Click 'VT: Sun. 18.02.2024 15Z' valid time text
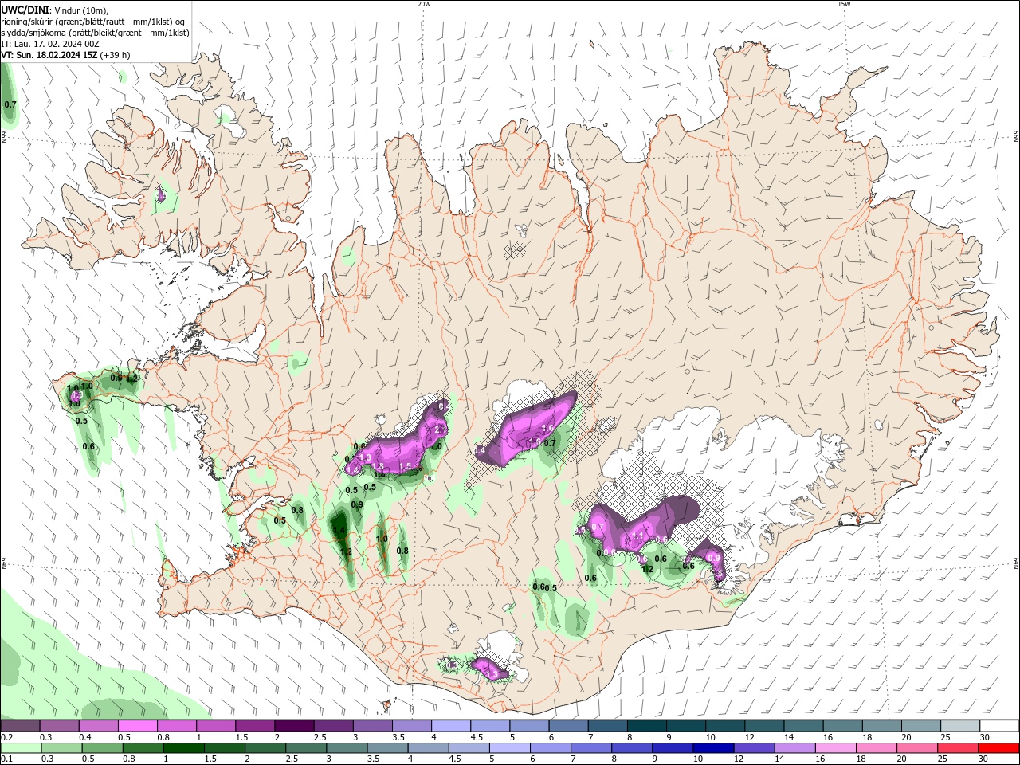 [x=49, y=55]
